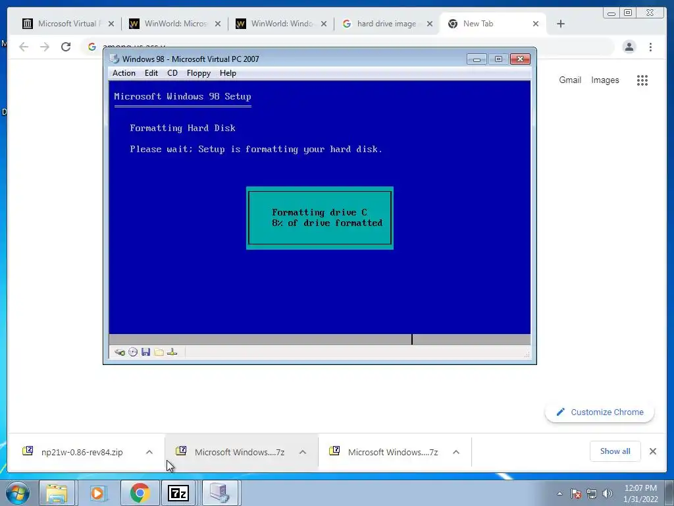Open the Action menu in Virtual PC
This screenshot has width=674, height=506.
(124, 73)
